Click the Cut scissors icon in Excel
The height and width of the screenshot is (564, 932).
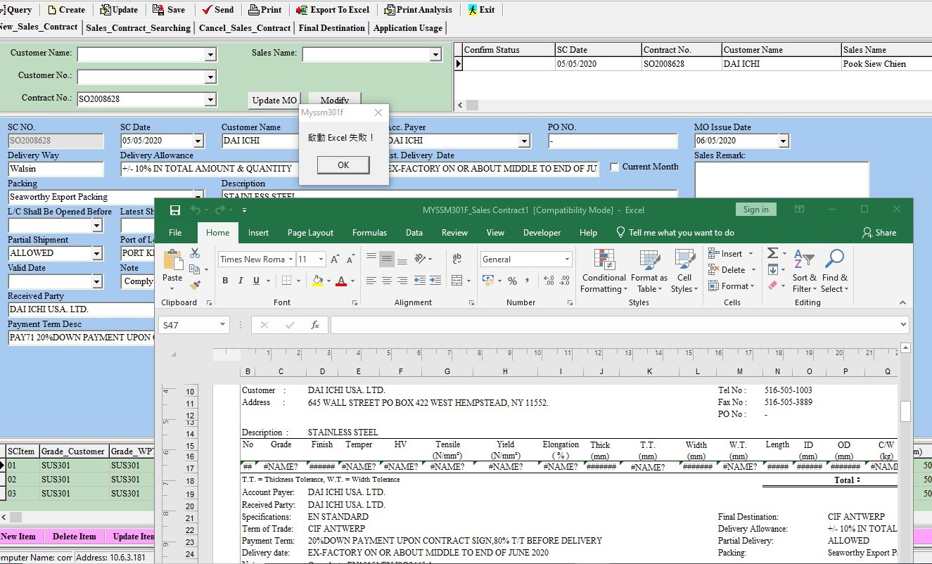tap(195, 253)
